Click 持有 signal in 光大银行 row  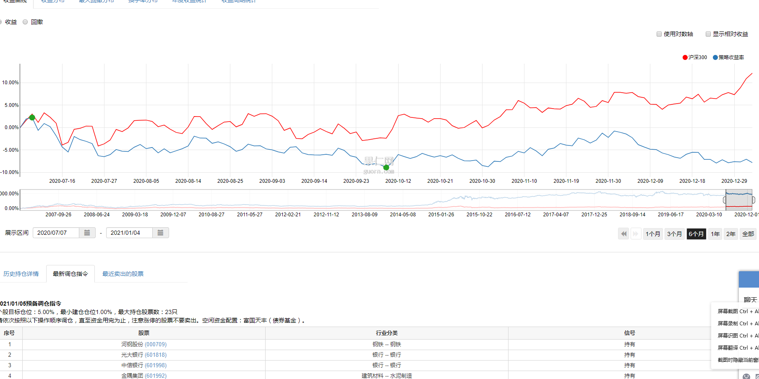[x=629, y=355]
